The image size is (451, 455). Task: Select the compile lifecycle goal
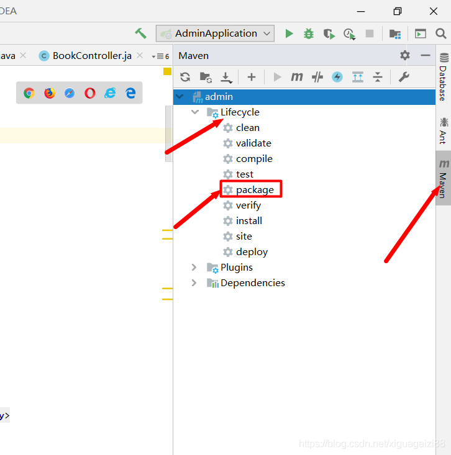click(248, 159)
